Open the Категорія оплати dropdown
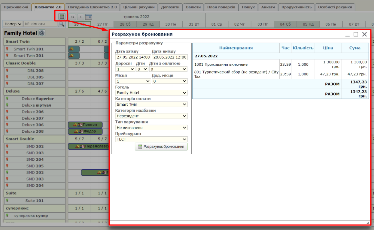Image resolution: width=374 pixels, height=230 pixels. coord(151,104)
